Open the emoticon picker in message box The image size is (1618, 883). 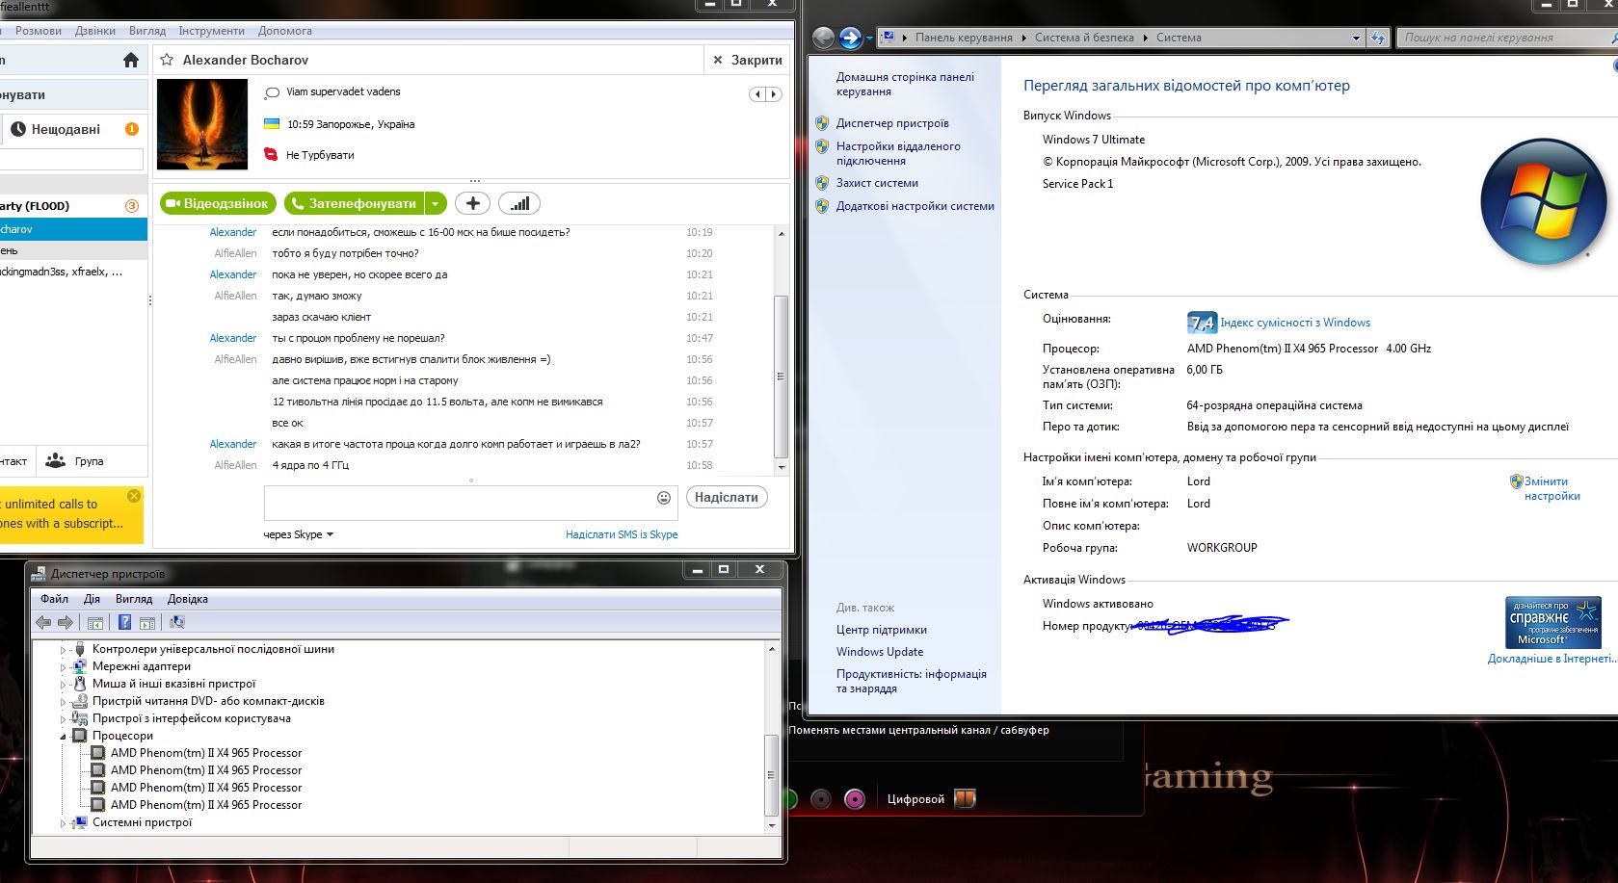click(x=664, y=498)
